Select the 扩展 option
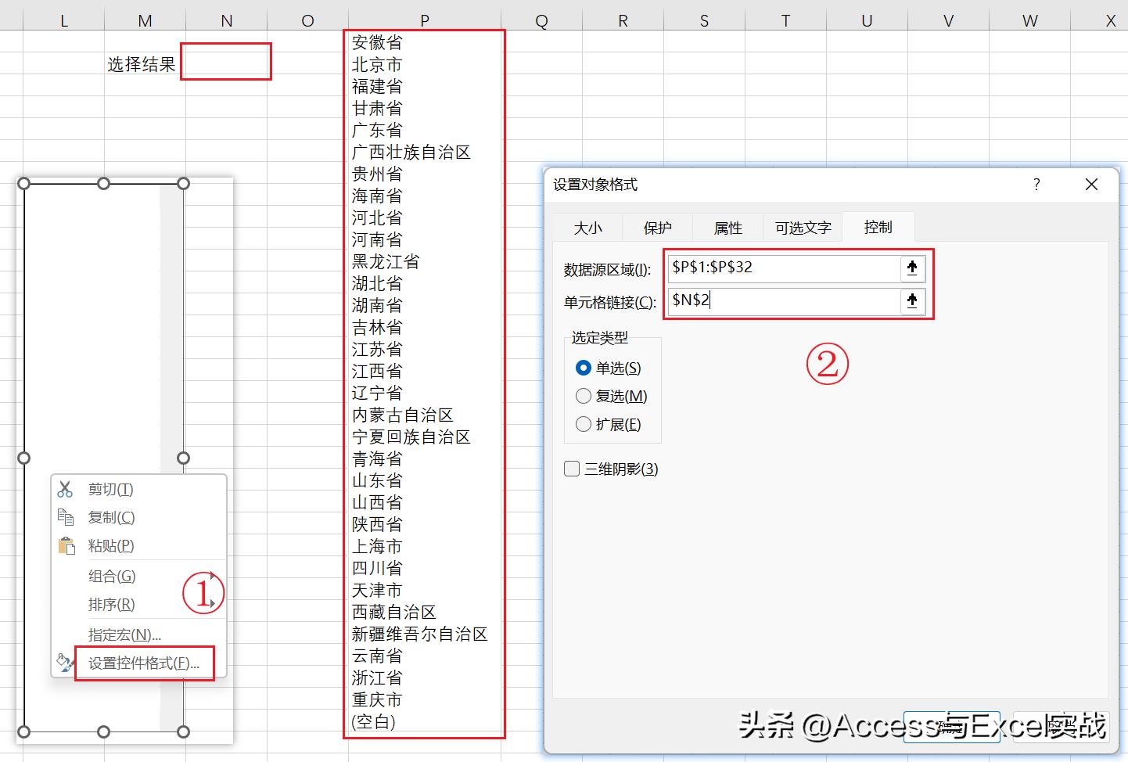 [584, 424]
